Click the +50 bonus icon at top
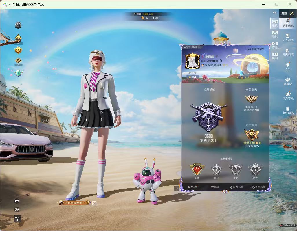 (155, 18)
